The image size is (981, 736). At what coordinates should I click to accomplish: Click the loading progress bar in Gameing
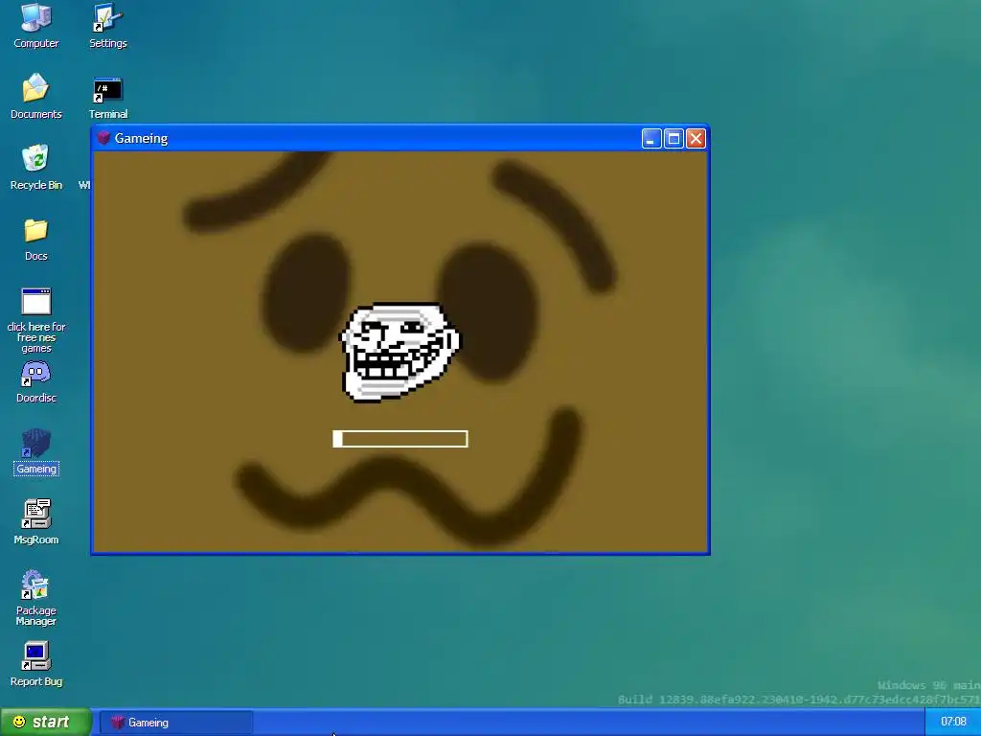(x=400, y=439)
